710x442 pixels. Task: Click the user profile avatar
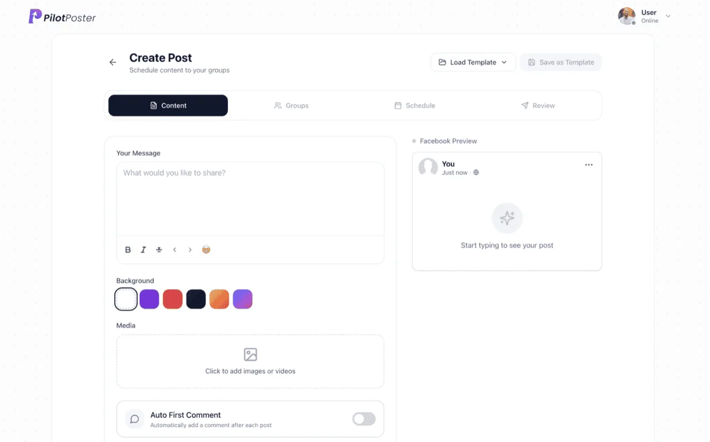pyautogui.click(x=627, y=16)
